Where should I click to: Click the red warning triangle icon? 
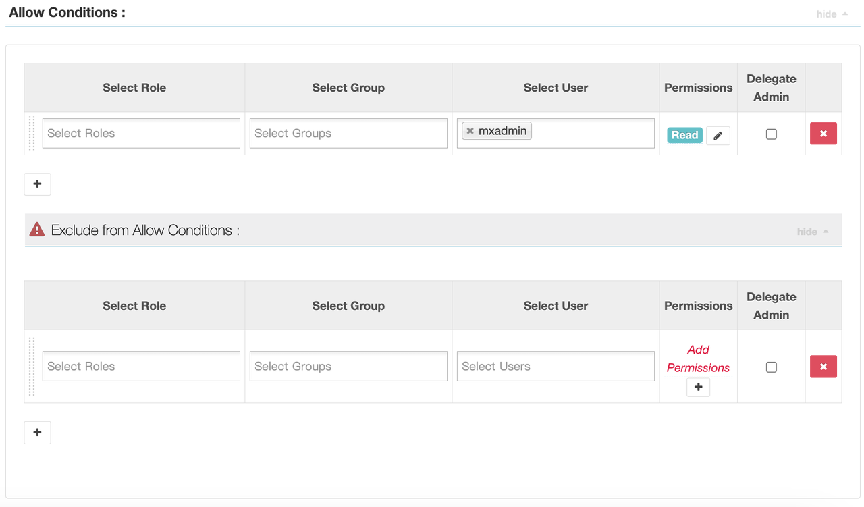[x=37, y=230]
